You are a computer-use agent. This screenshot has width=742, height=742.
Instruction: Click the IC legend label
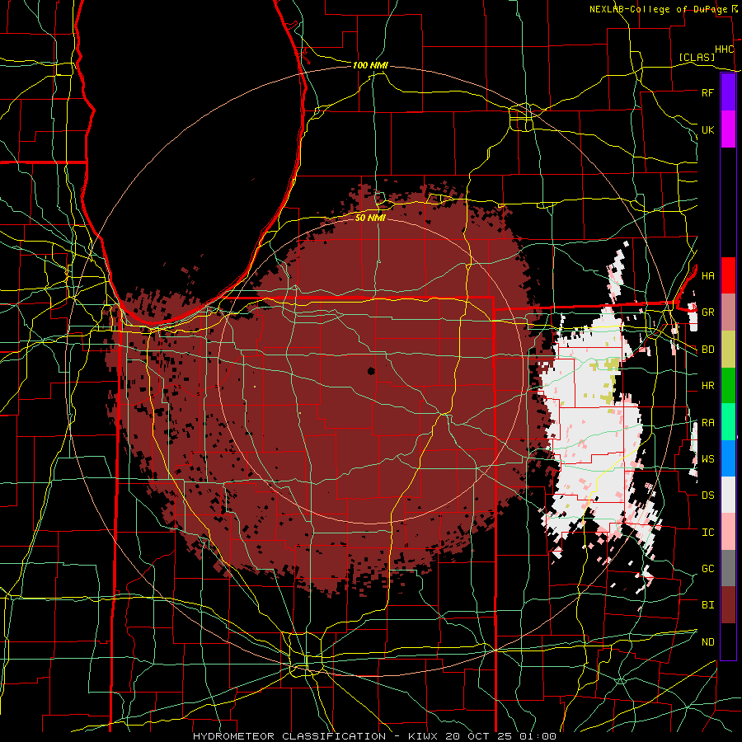707,533
